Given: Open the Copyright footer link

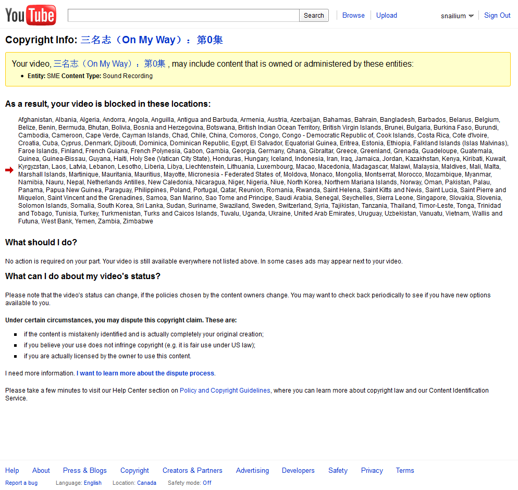Looking at the screenshot, I should (134, 470).
